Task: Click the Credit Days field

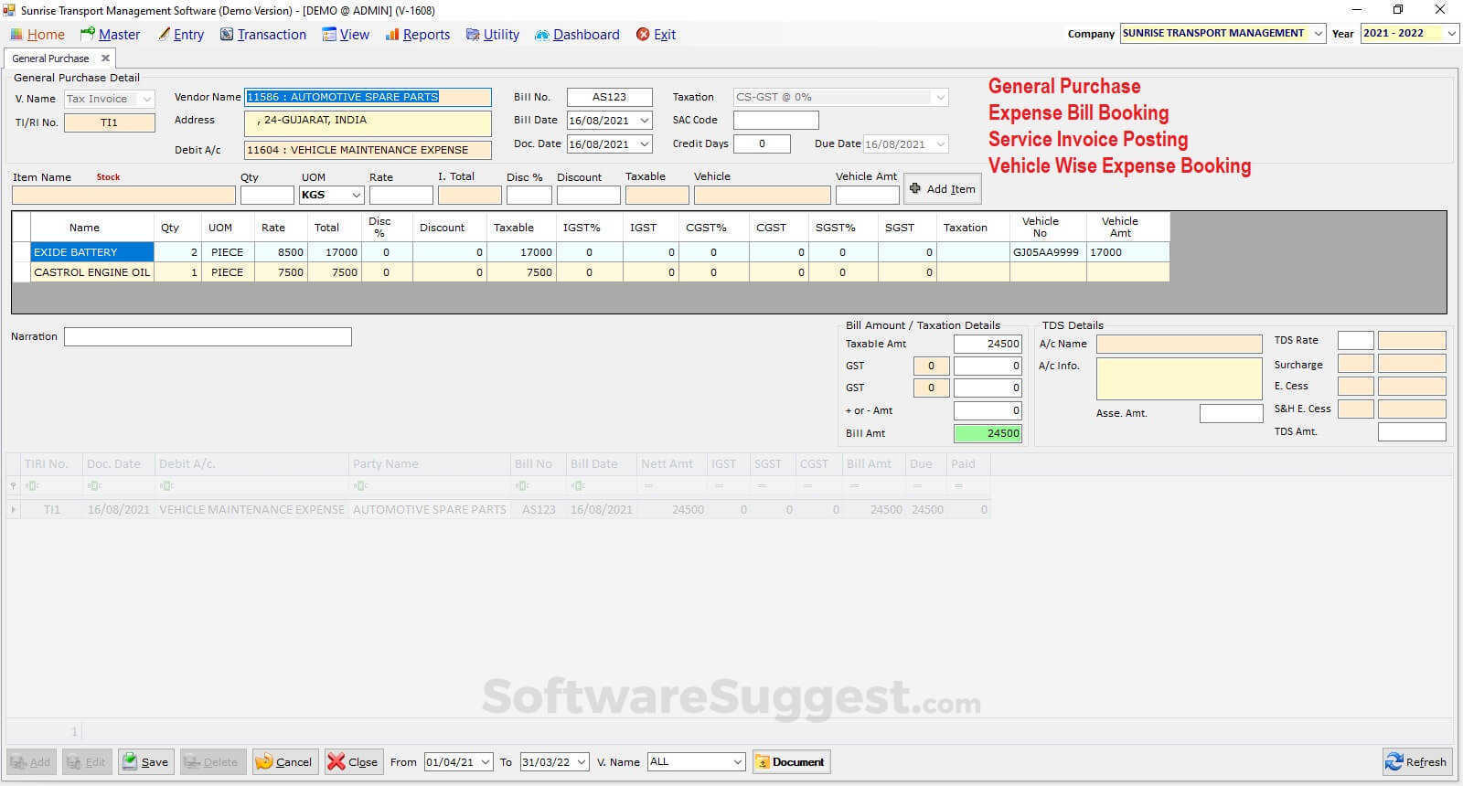Action: (762, 143)
